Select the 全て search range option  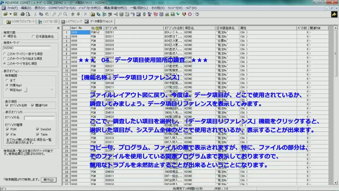7,80
